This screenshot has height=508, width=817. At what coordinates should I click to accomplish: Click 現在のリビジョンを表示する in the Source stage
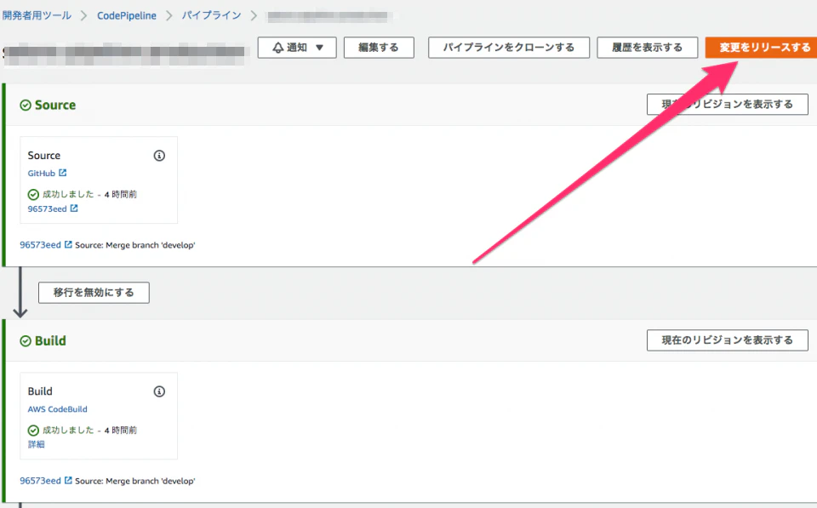tap(728, 104)
